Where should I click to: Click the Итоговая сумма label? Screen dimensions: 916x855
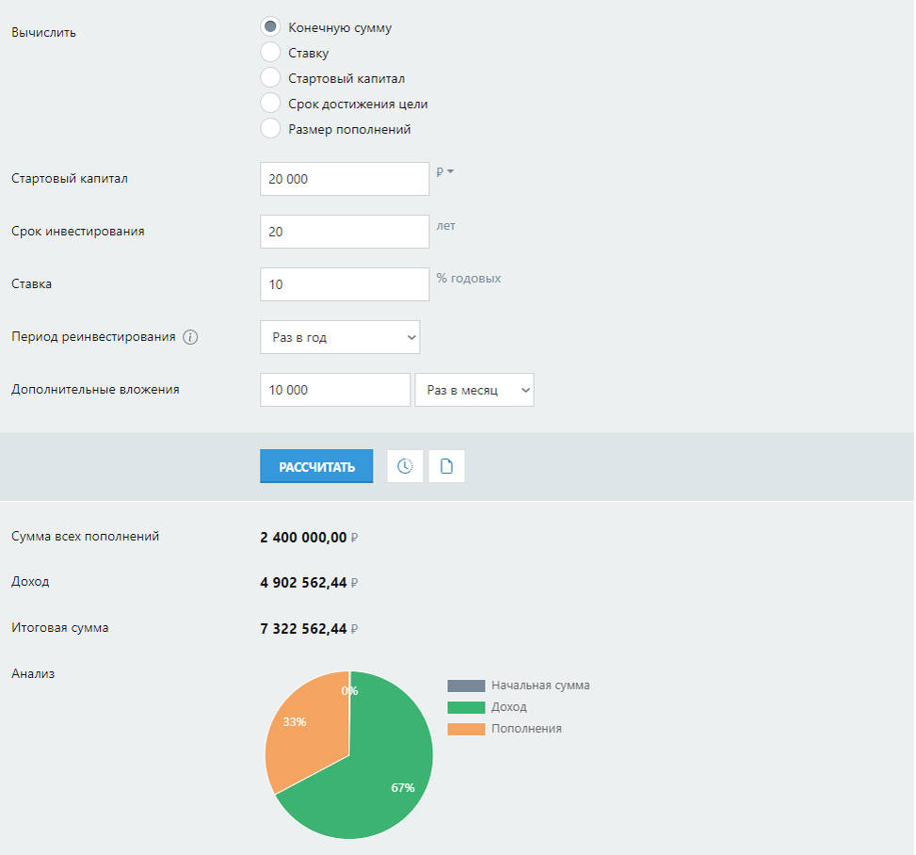[60, 628]
